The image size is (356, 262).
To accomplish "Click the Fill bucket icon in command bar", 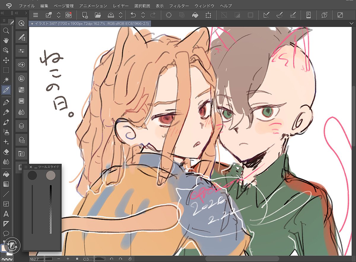I will [x=195, y=15].
